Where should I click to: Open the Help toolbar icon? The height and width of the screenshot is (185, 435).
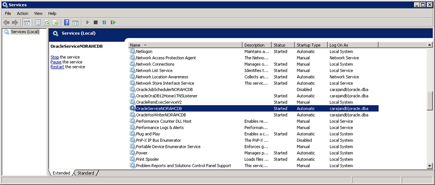[x=67, y=22]
